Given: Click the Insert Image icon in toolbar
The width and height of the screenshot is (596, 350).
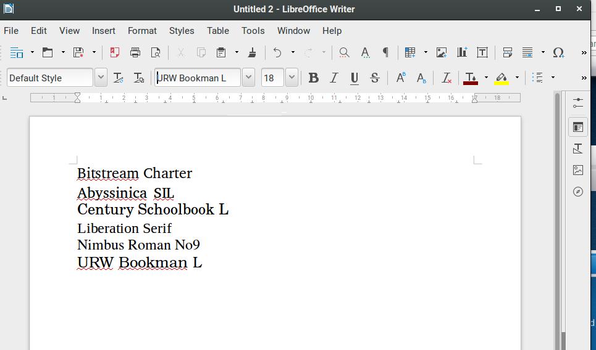Looking at the screenshot, I should (x=442, y=52).
